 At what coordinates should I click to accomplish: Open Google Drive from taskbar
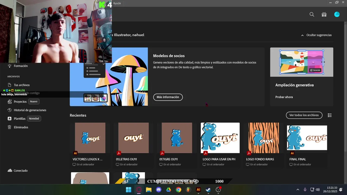(169, 190)
